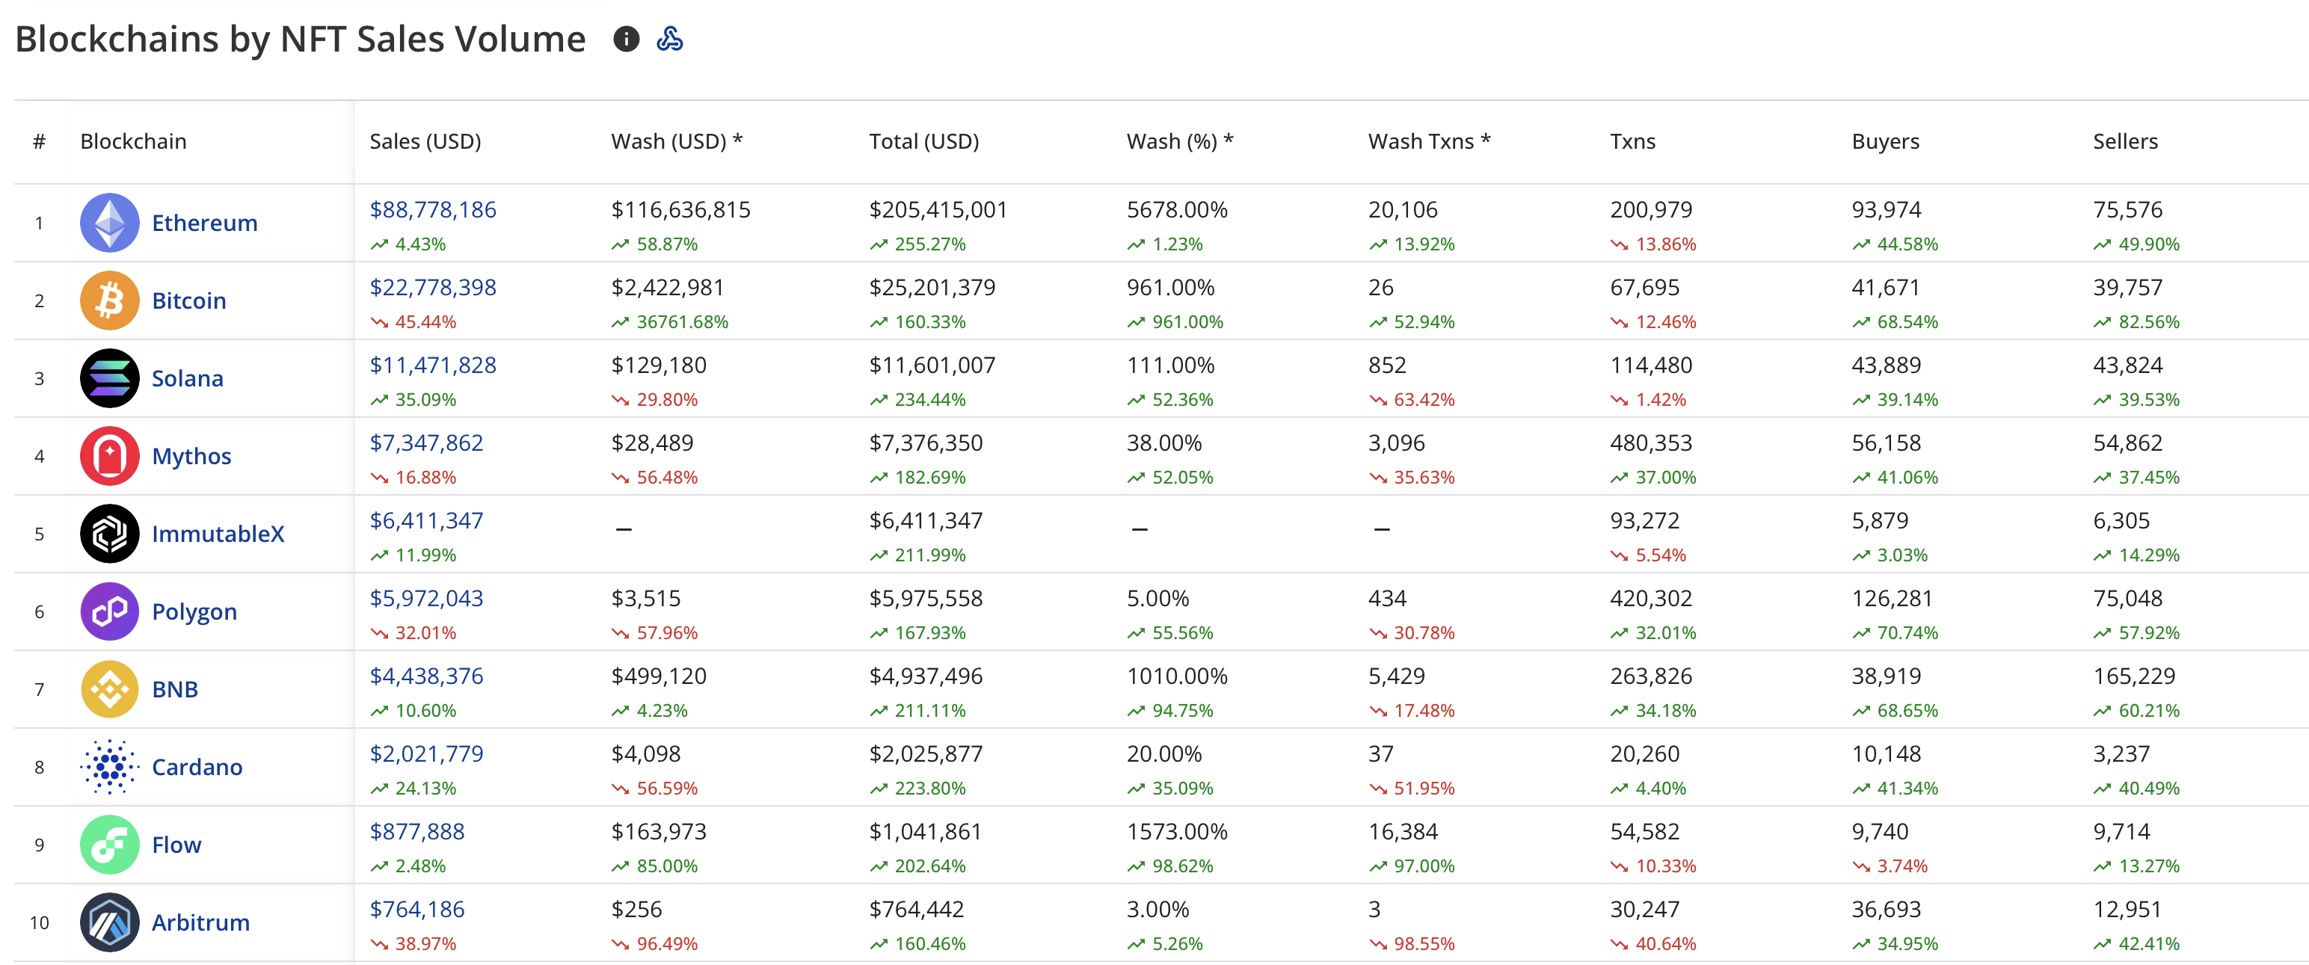This screenshot has height=965, width=2309.
Task: Select Ethereum total value $205,415,001
Action: point(938,209)
